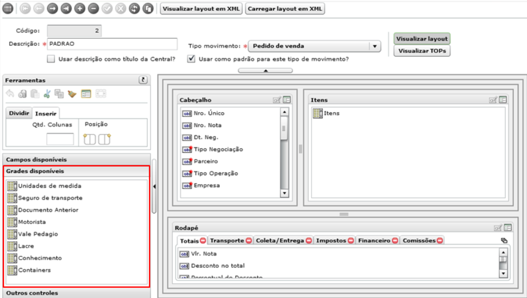Viewport: 527px width, 298px height.
Task: Open the Coleta/Entrega tab
Action: [x=279, y=240]
